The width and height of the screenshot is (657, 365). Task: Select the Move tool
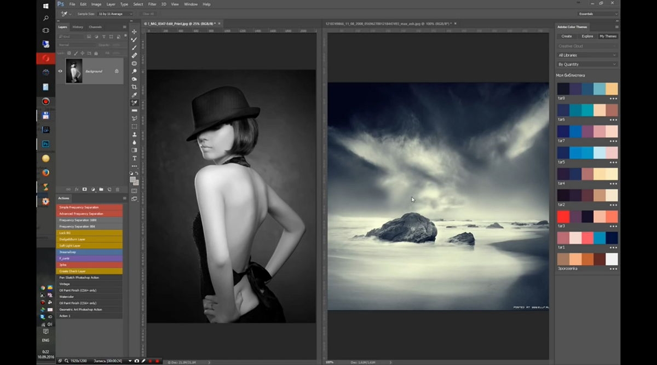pos(134,32)
